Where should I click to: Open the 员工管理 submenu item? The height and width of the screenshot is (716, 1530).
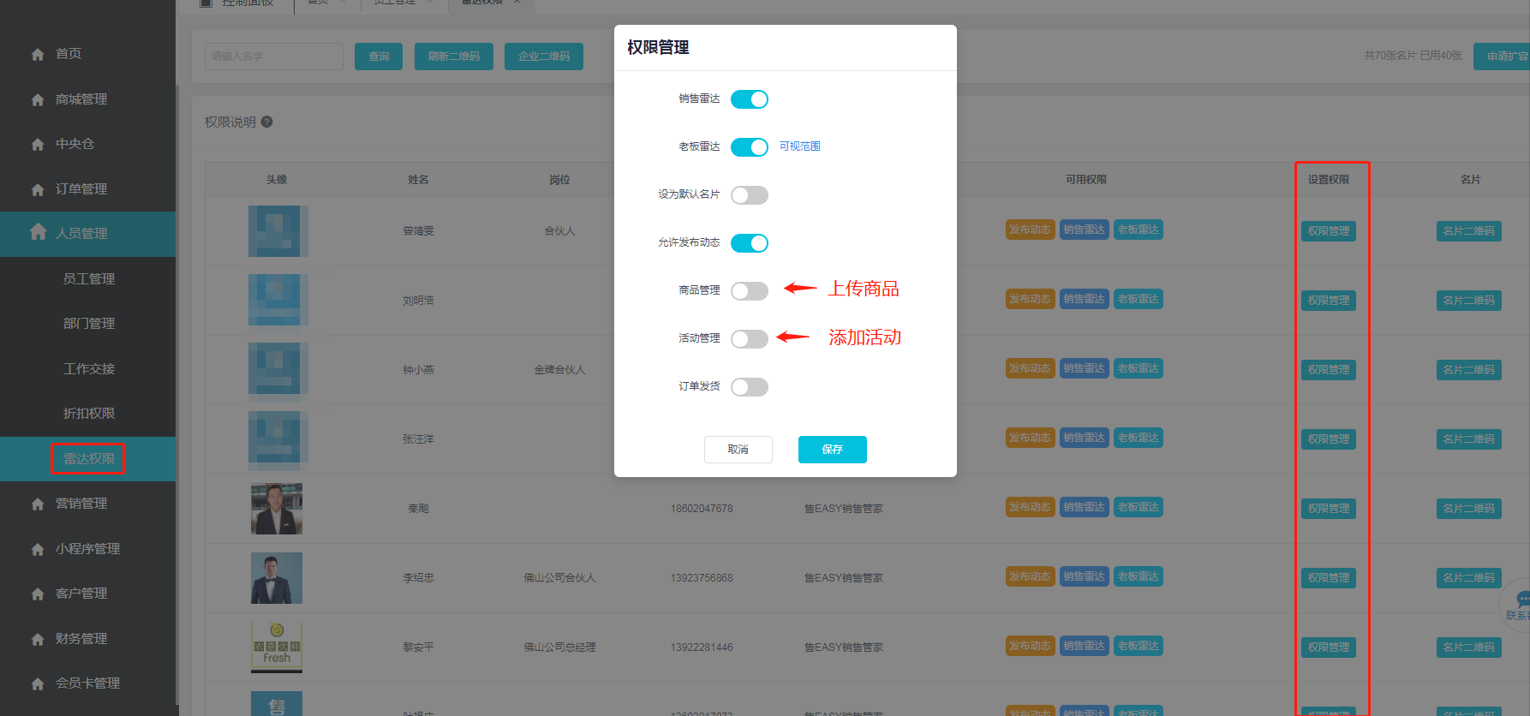88,278
